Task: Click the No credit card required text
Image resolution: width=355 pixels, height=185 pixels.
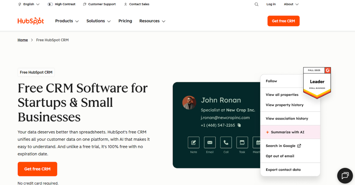Action: [38, 183]
